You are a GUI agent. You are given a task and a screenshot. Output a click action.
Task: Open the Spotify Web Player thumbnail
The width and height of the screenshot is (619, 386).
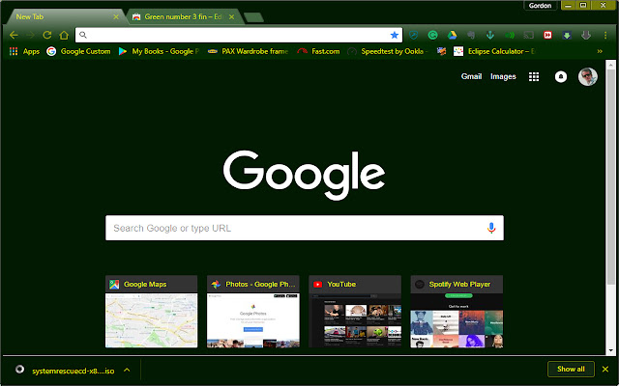click(457, 312)
